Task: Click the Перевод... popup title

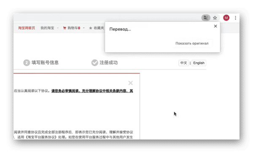Action: (120, 29)
